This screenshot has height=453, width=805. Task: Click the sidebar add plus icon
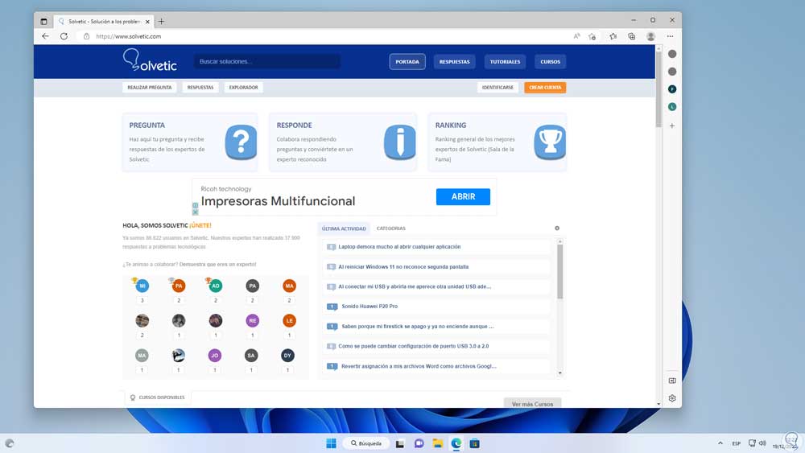672,126
